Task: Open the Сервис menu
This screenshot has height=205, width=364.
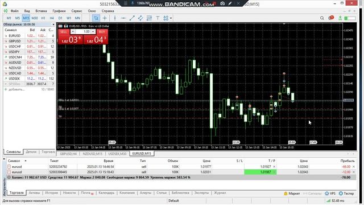Action: [77, 11]
